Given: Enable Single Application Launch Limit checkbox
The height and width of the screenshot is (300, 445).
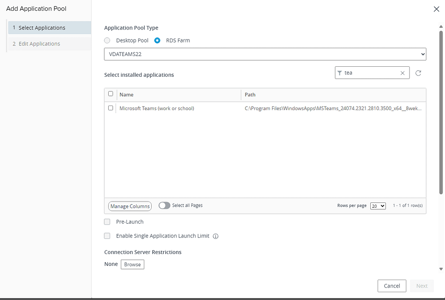Looking at the screenshot, I should coord(107,236).
